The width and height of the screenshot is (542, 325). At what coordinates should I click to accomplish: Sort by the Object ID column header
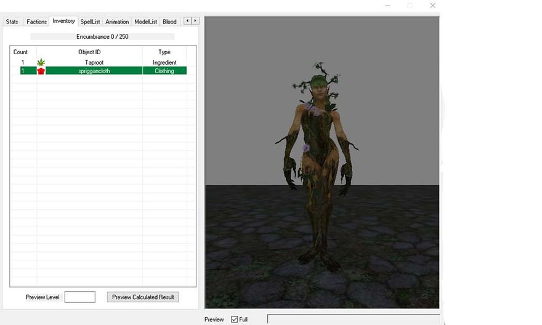(x=89, y=52)
